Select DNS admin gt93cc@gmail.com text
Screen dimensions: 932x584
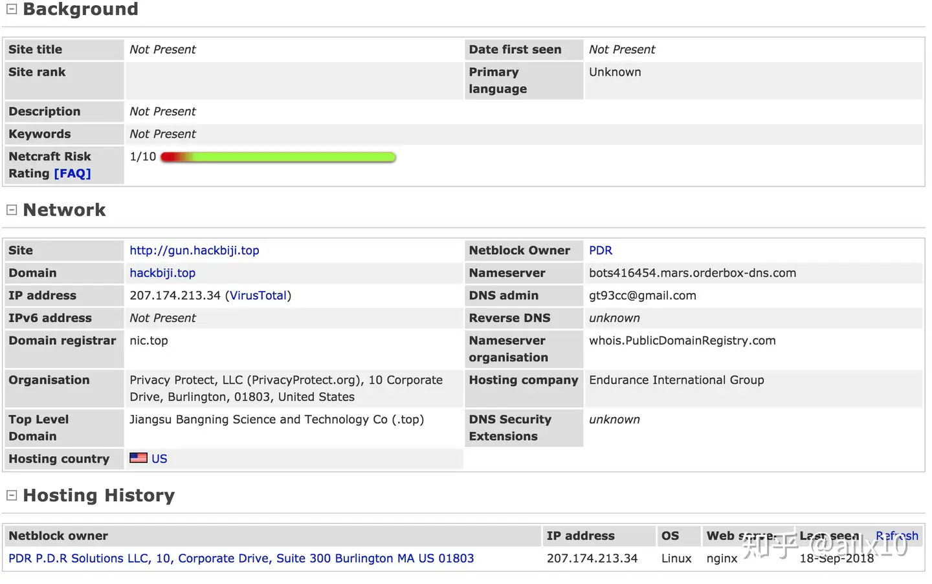tap(643, 296)
